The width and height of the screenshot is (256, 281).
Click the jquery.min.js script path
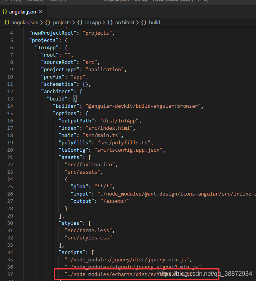[x=127, y=260]
